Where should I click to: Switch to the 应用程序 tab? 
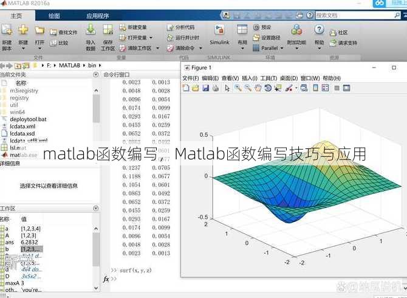(x=98, y=16)
